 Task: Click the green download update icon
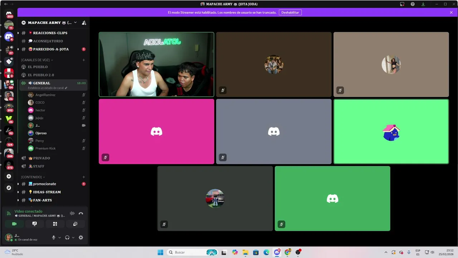click(423, 4)
